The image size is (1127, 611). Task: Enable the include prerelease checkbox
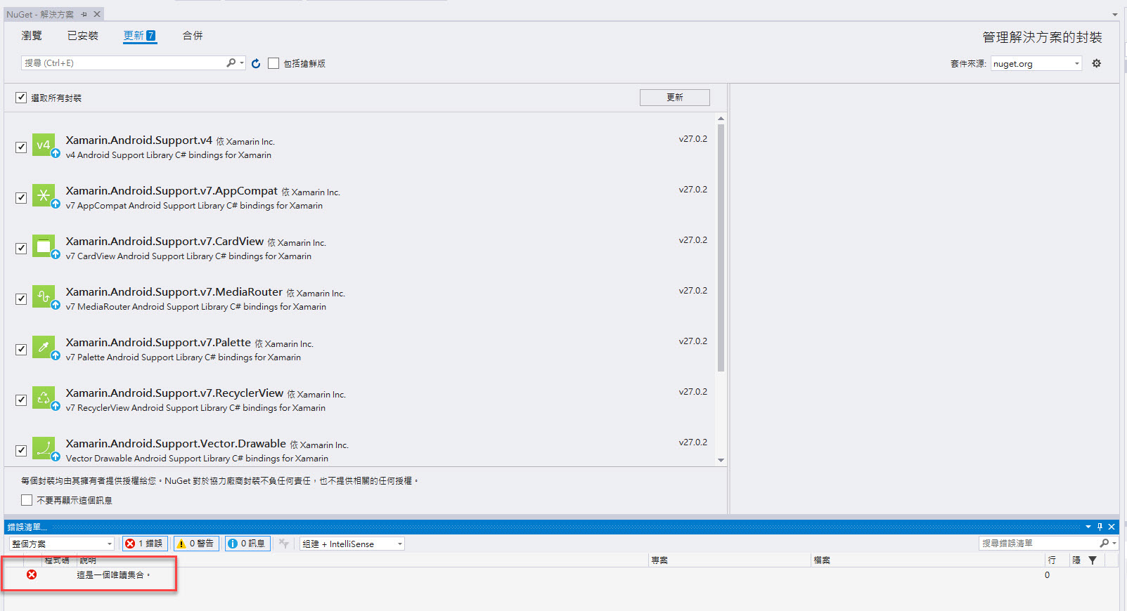coord(273,63)
